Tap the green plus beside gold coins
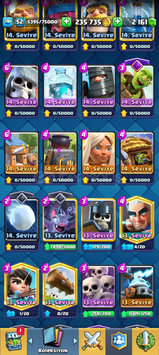Screen dimensions: 159x355 (117, 22)
